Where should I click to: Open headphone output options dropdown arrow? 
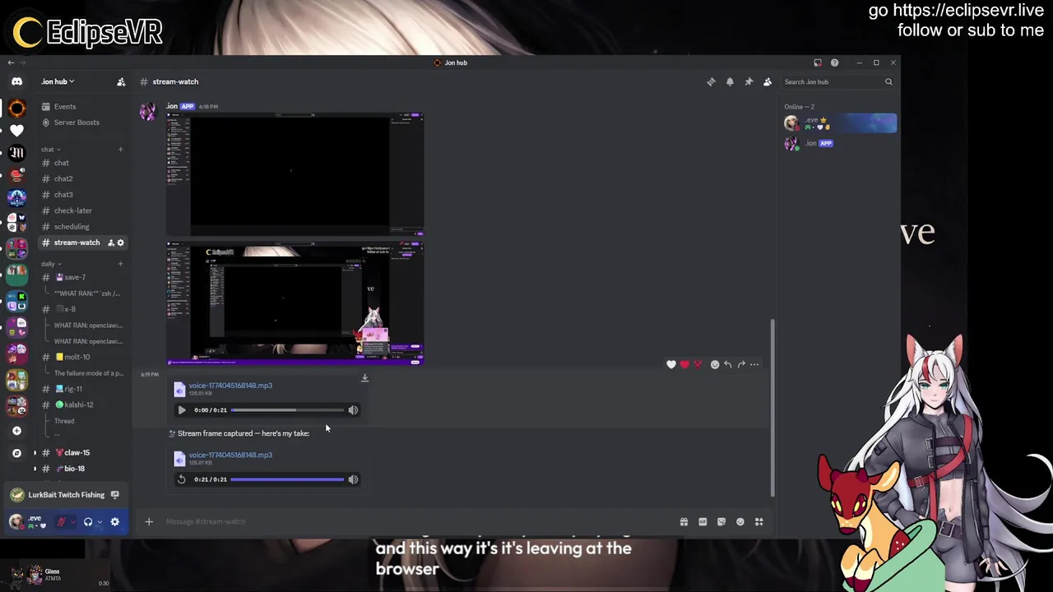coord(100,522)
